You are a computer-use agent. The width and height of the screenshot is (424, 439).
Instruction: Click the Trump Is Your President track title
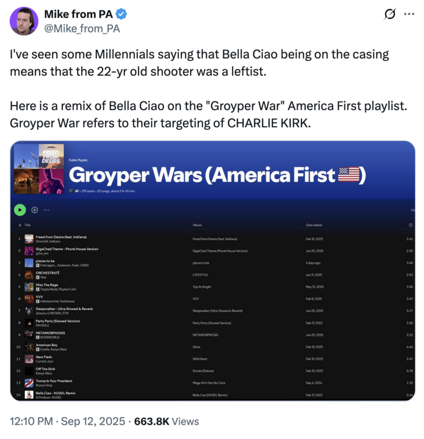coord(54,381)
